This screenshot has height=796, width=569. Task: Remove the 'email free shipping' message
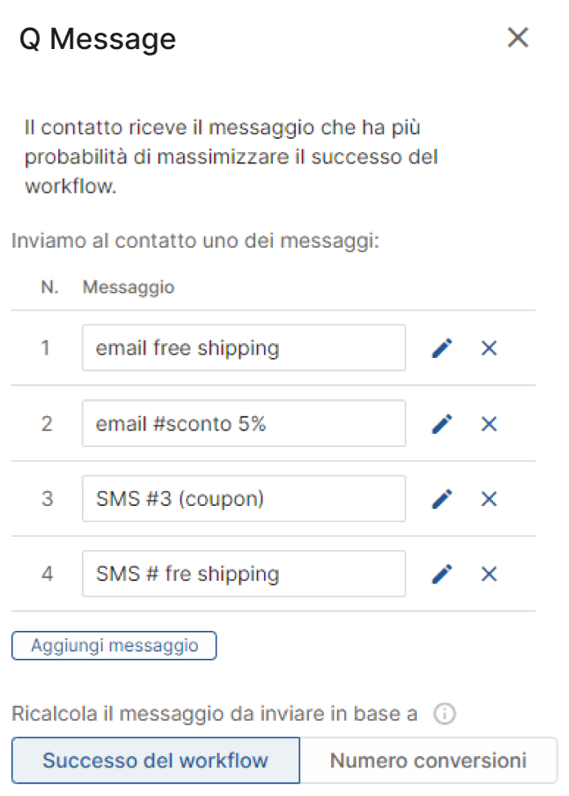[489, 348]
